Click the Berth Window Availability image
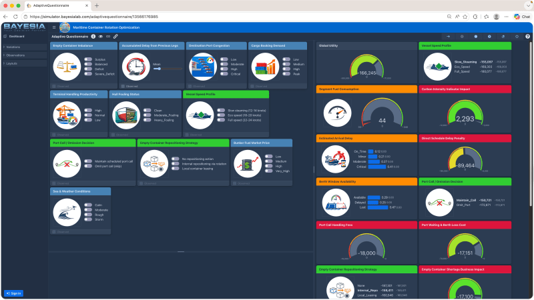 coord(336,203)
